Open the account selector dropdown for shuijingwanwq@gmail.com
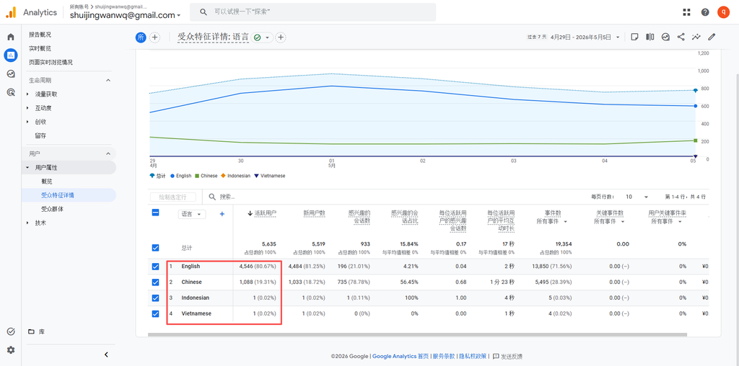This screenshot has height=366, width=739. coord(126,15)
